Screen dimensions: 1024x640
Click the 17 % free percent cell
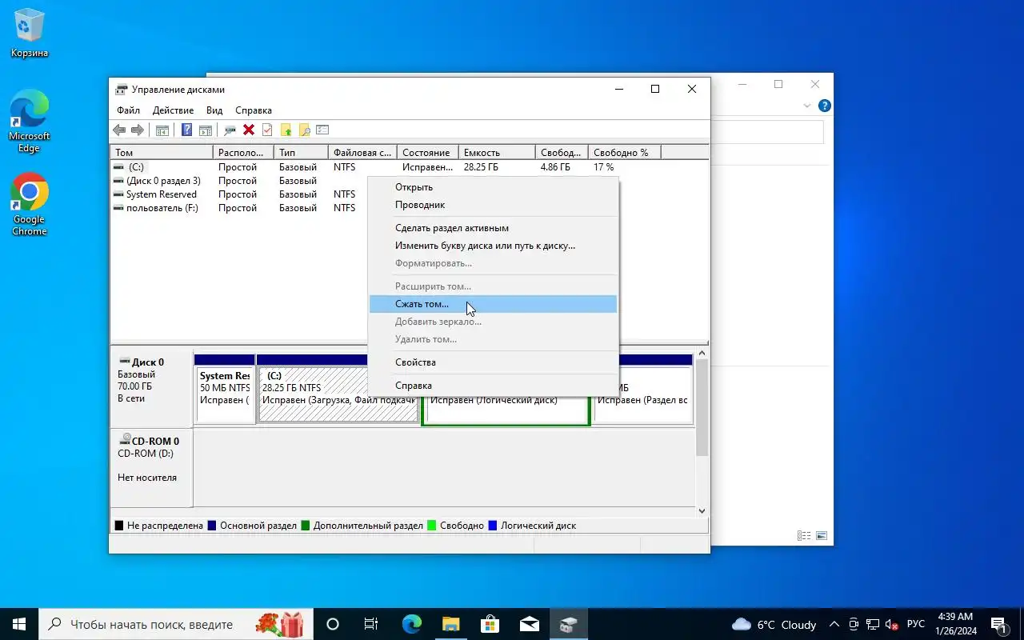pyautogui.click(x=603, y=167)
